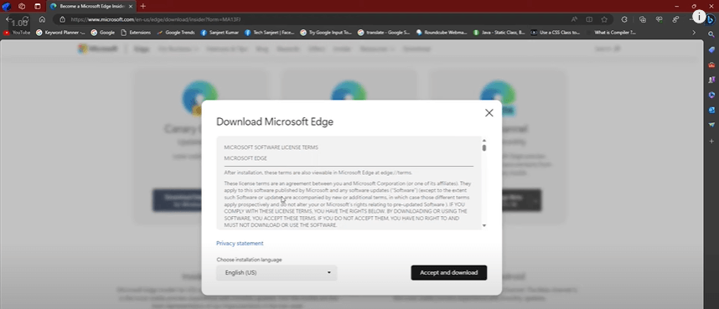The image size is (719, 309).
Task: Close the Download Microsoft Edge dialog
Action: [x=489, y=113]
